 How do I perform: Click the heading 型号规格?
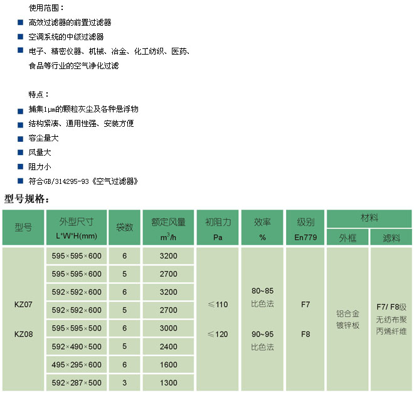pyautogui.click(x=27, y=199)
